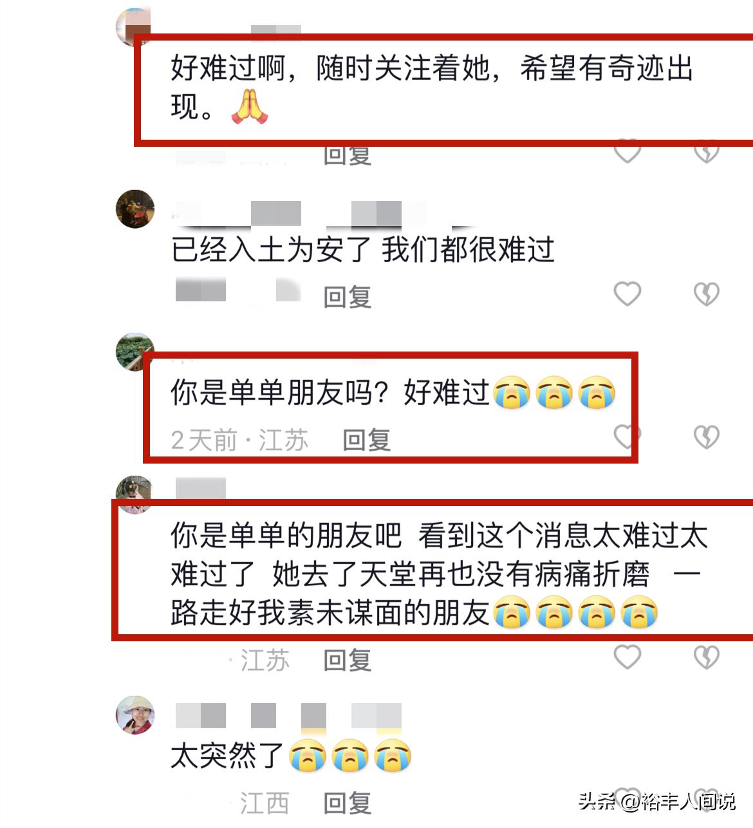Open lotus avatar of '你是单单朋友吗' commenter
Image resolution: width=753 pixels, height=828 pixels.
(x=134, y=352)
